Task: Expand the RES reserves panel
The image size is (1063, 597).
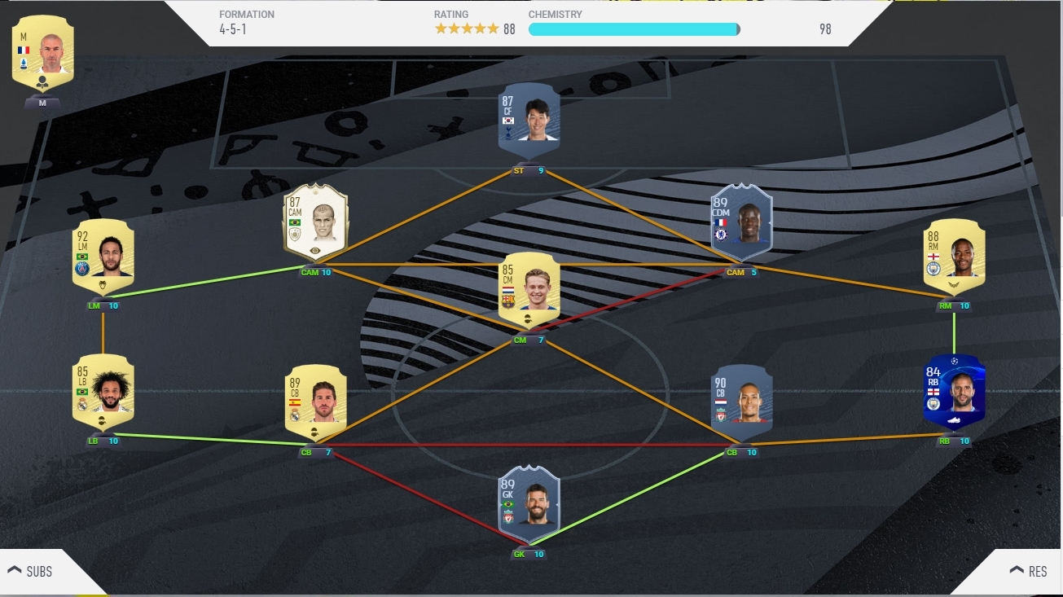Action: [x=1029, y=572]
